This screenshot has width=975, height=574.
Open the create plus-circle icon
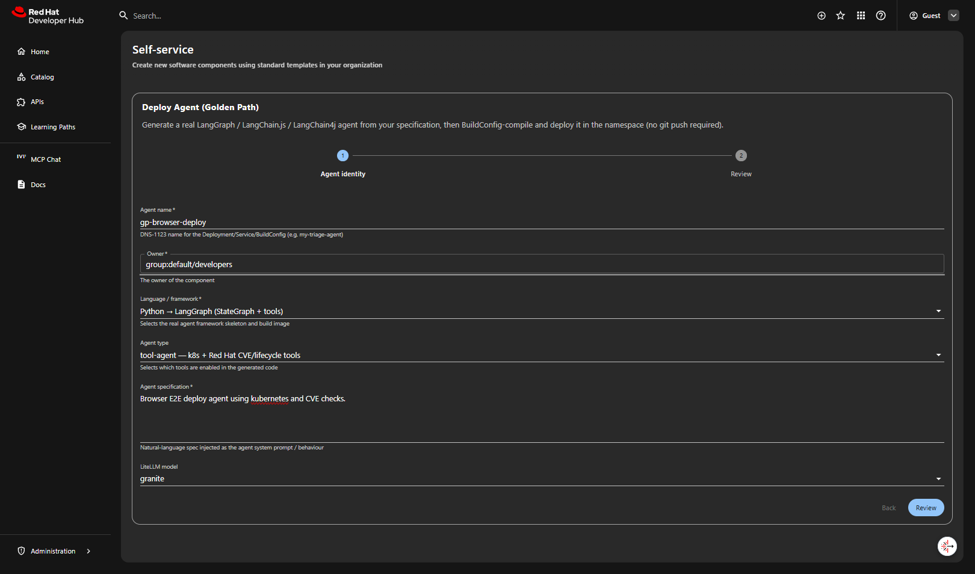[822, 16]
